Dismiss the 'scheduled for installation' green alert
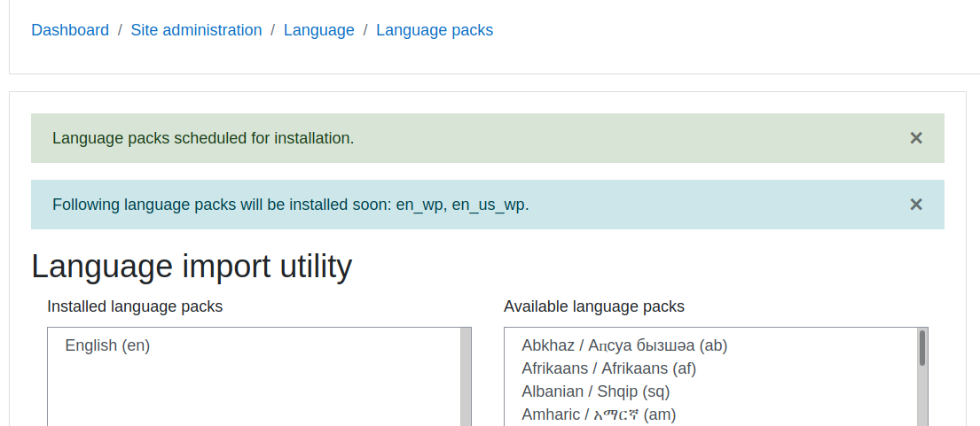Screen dimensions: 980x426 click(x=915, y=138)
